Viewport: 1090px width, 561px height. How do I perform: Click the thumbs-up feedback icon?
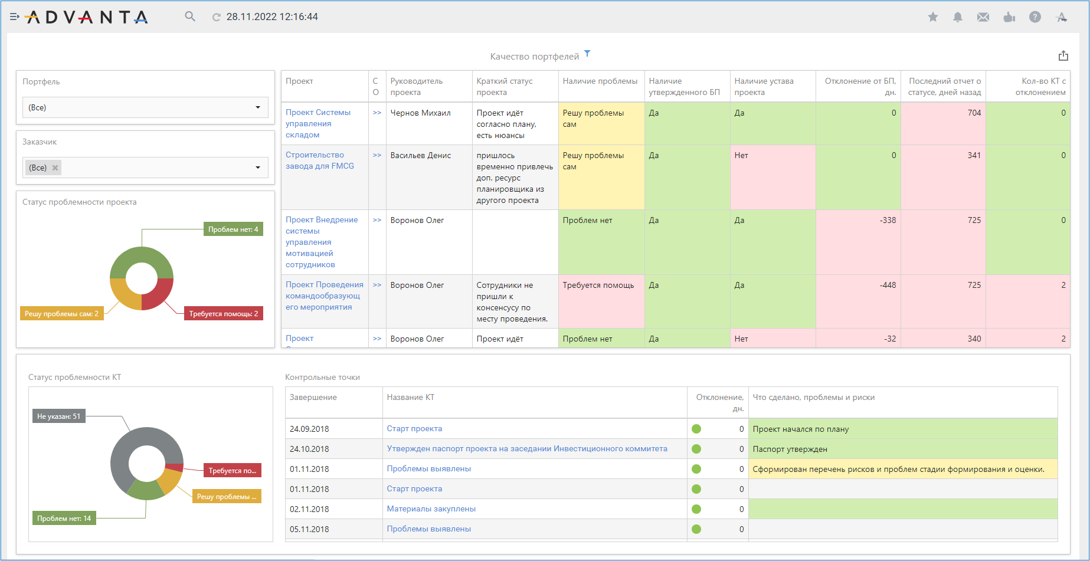point(1009,17)
